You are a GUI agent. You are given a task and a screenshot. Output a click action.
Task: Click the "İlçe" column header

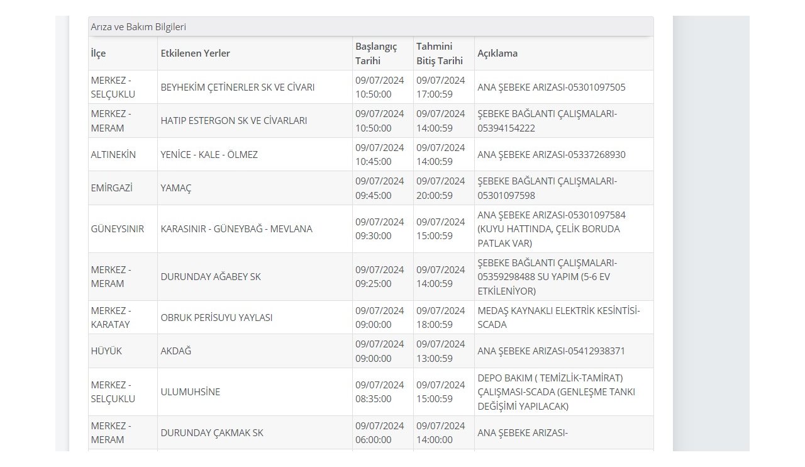[99, 53]
